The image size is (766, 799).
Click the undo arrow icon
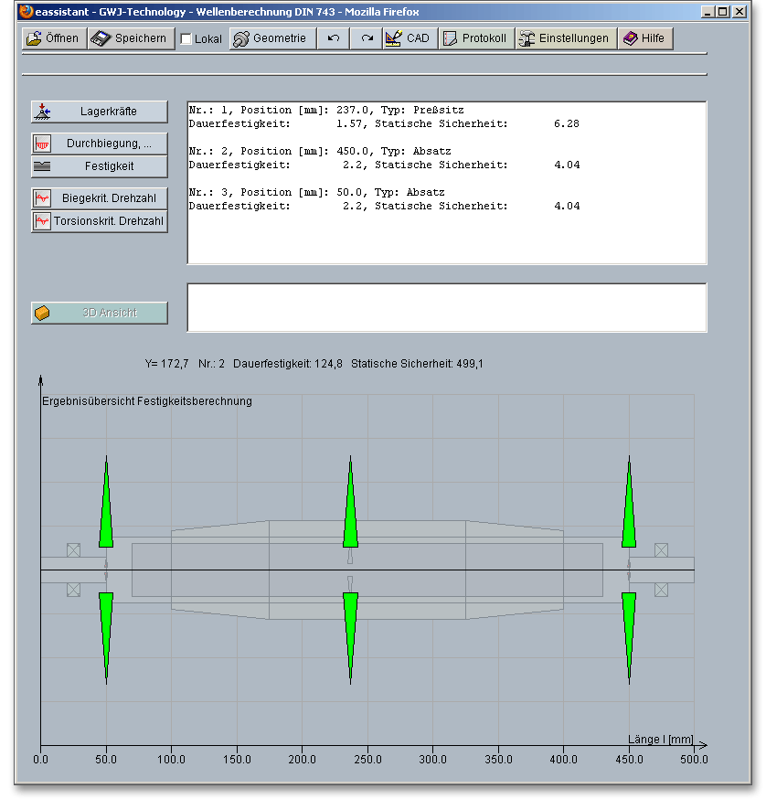[x=334, y=38]
